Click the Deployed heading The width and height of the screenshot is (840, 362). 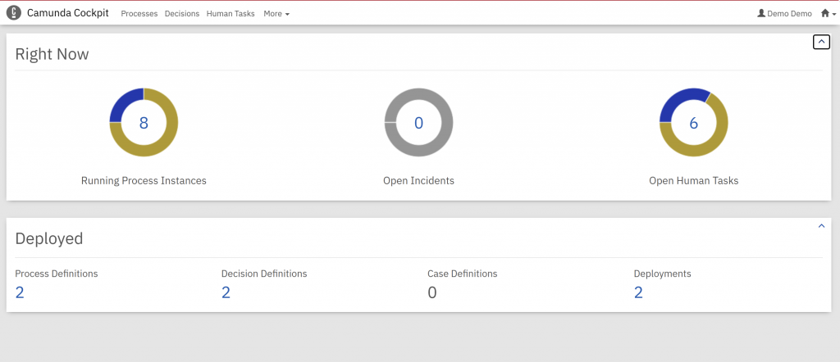(x=49, y=238)
